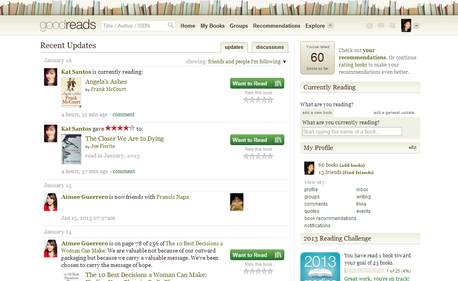Select the updates tab
Screen dimensions: 458x281
(234, 47)
